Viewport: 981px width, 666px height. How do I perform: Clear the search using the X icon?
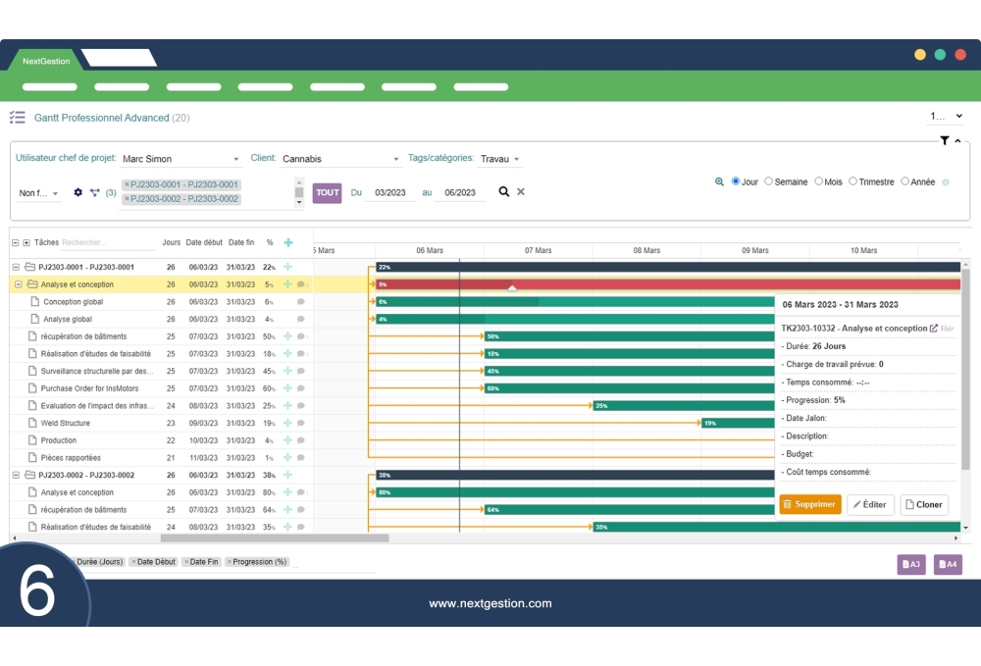coord(518,192)
